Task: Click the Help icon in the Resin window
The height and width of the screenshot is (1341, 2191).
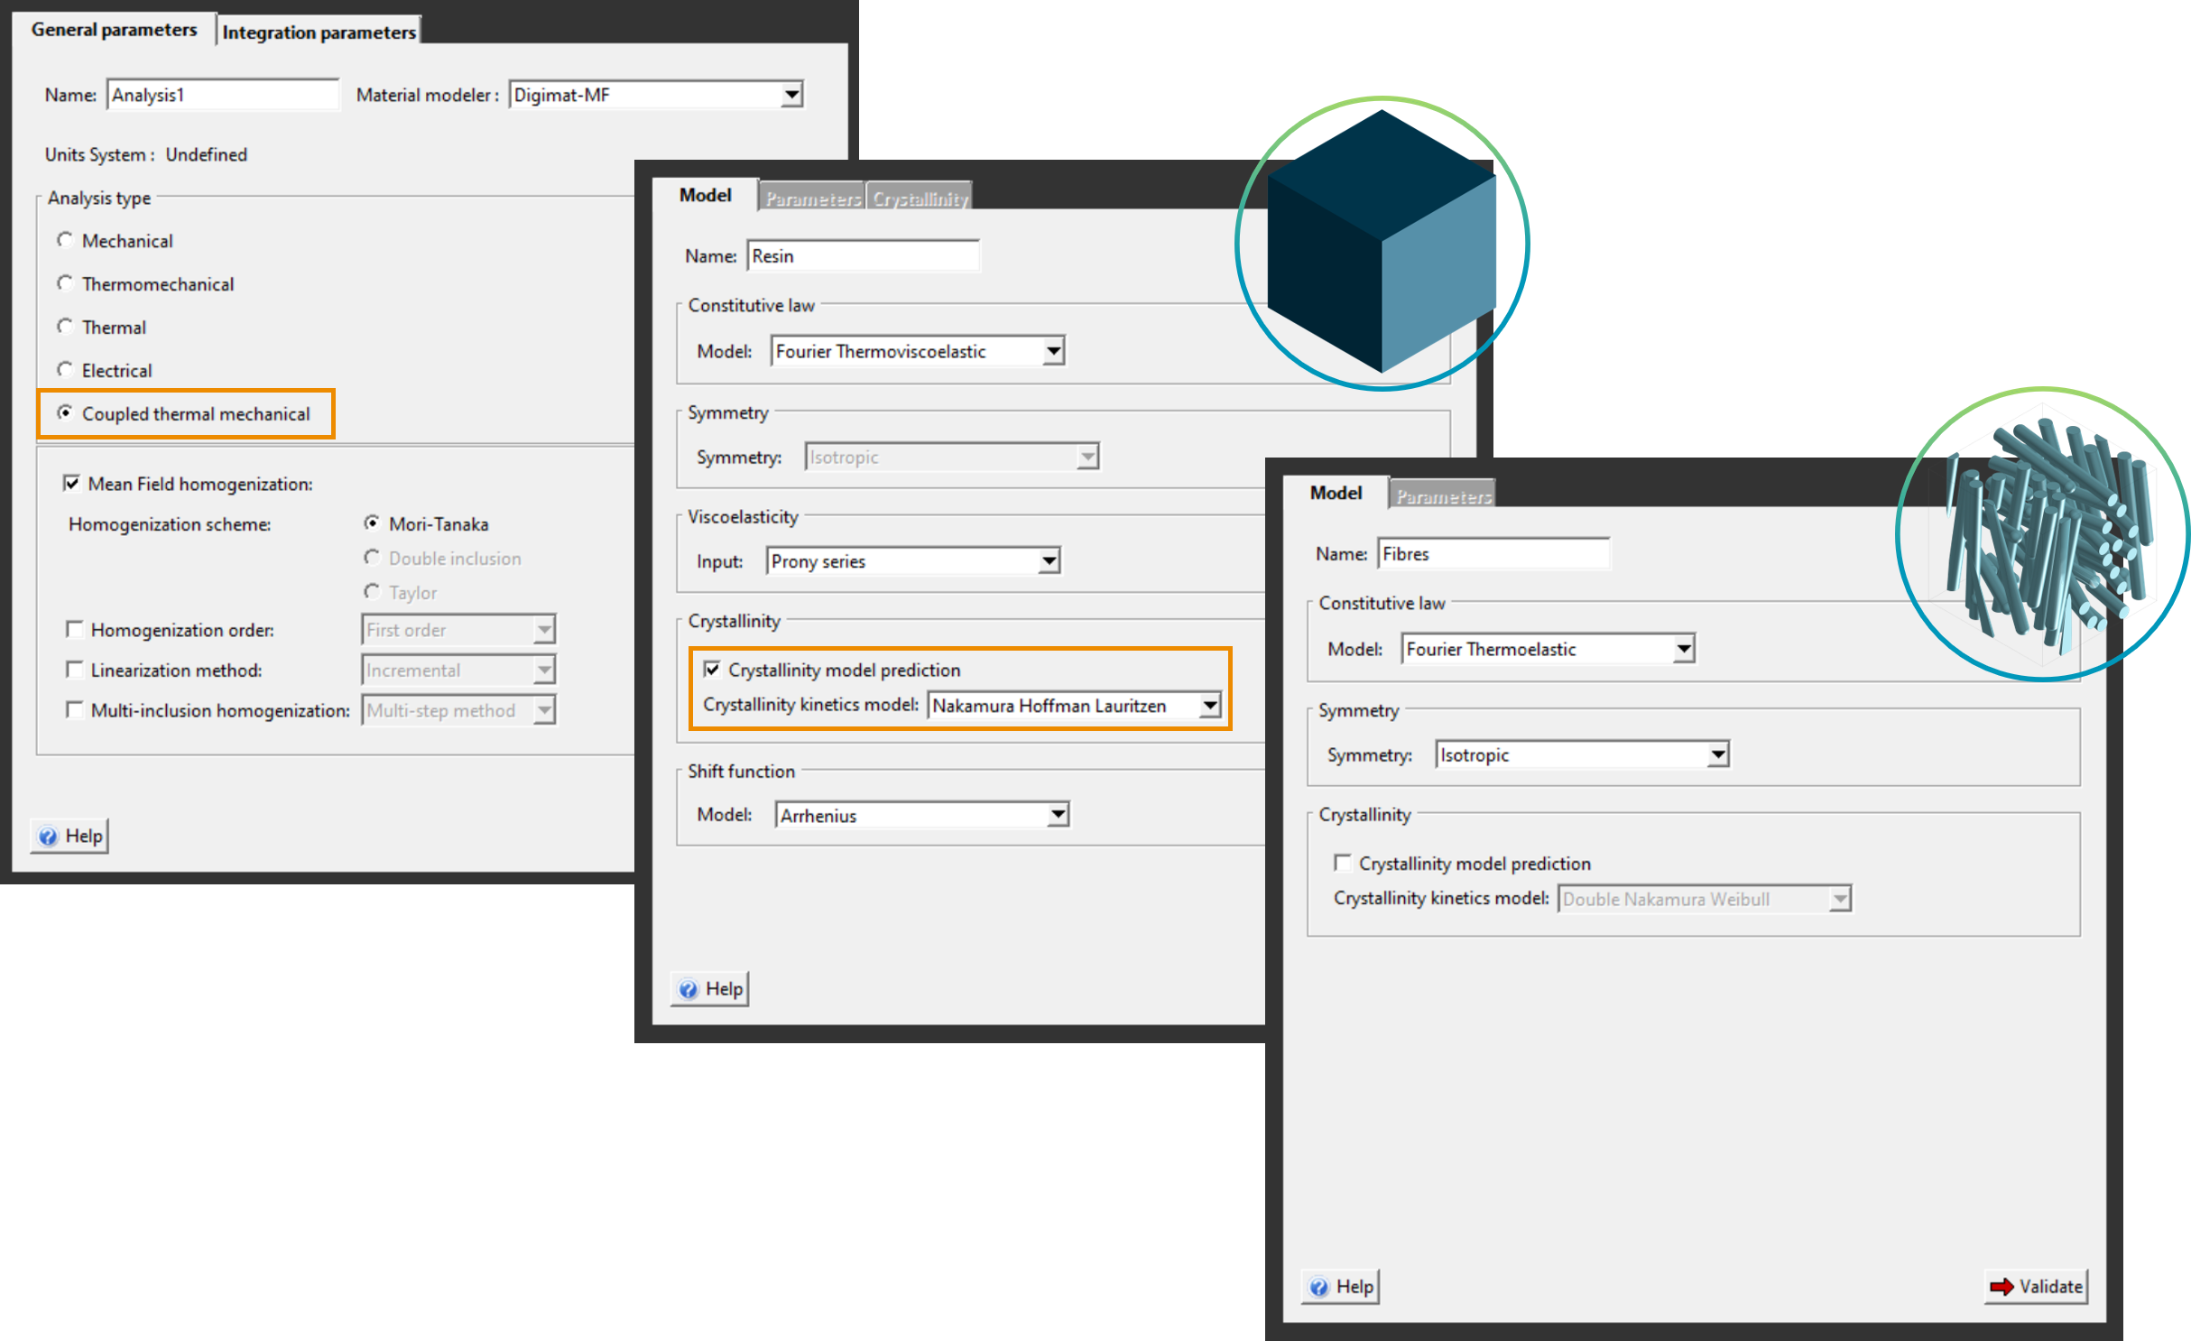Action: pos(689,990)
